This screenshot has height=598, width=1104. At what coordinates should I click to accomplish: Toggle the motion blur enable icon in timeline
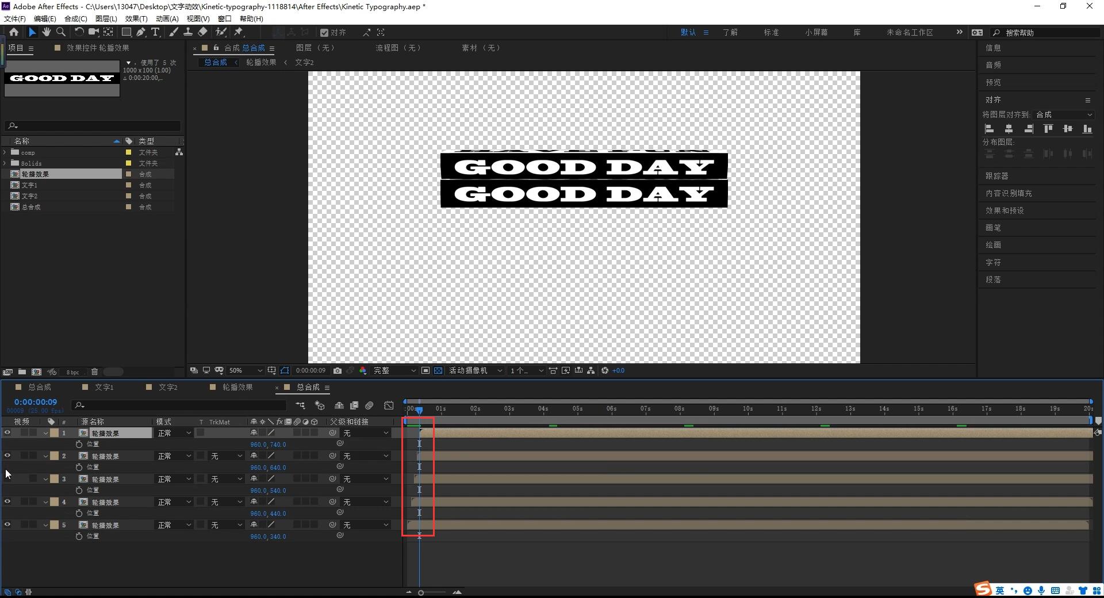(369, 405)
